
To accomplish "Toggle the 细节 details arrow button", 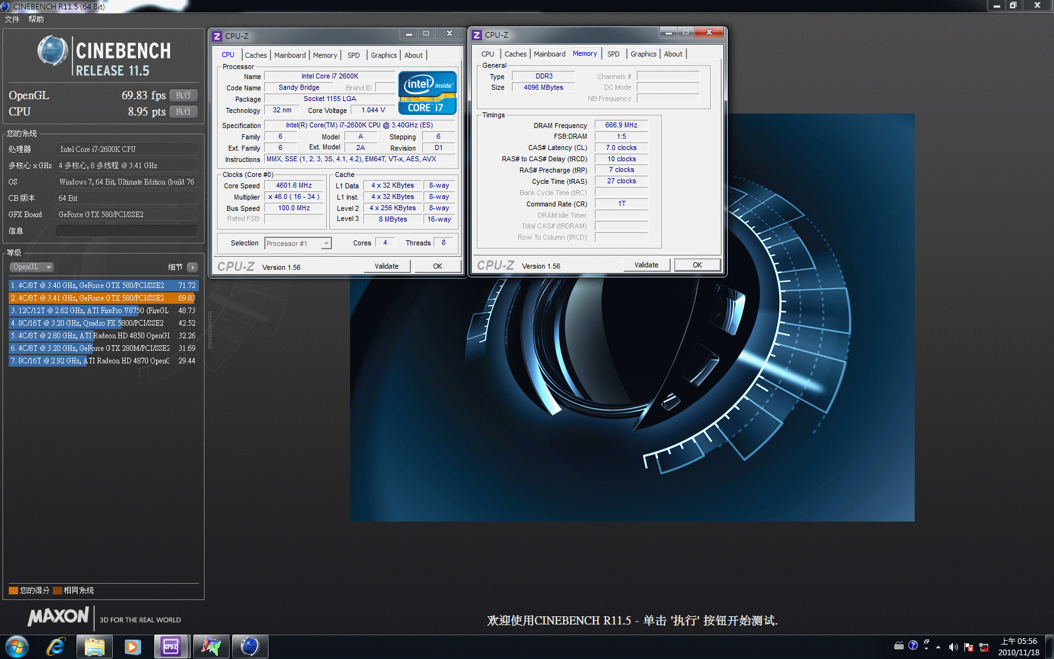I will pos(193,267).
